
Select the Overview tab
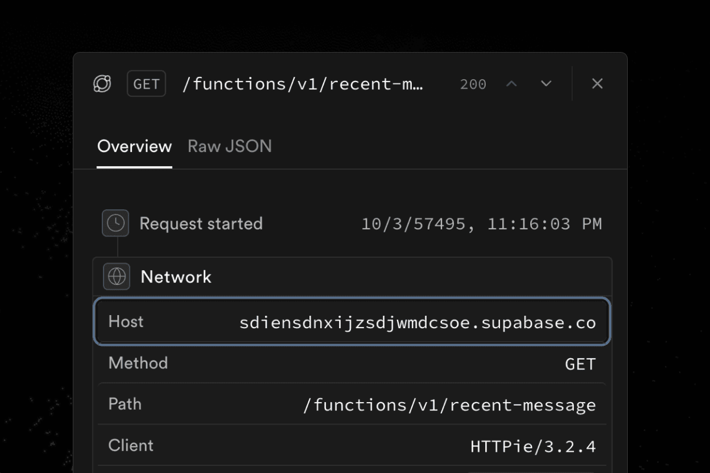click(x=134, y=145)
